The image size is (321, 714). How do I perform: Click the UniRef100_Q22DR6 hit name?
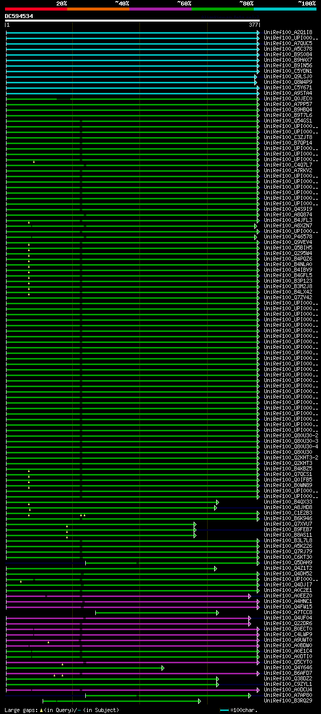point(288,623)
